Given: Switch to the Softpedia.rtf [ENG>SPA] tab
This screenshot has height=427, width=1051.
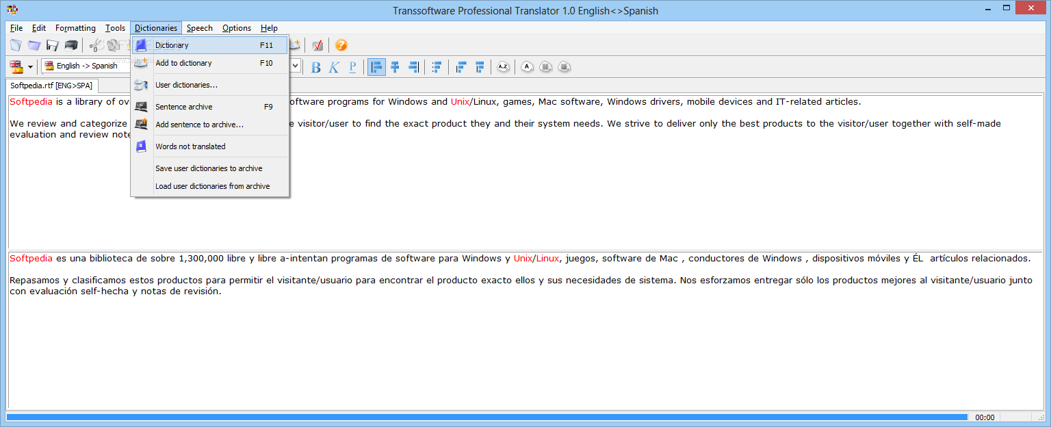Looking at the screenshot, I should click(x=51, y=86).
